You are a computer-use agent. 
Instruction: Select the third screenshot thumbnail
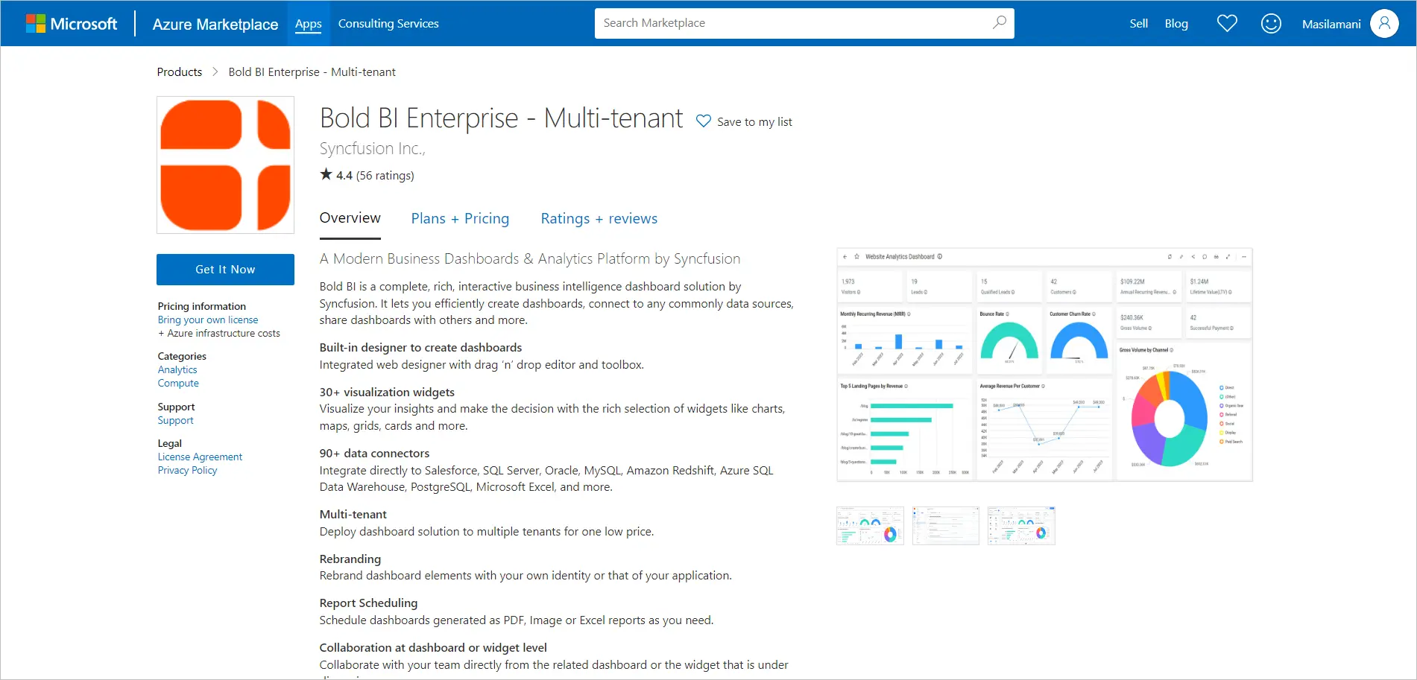(1021, 526)
